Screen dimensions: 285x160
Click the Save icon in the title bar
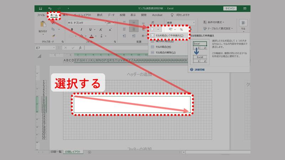pyautogui.click(x=41, y=9)
